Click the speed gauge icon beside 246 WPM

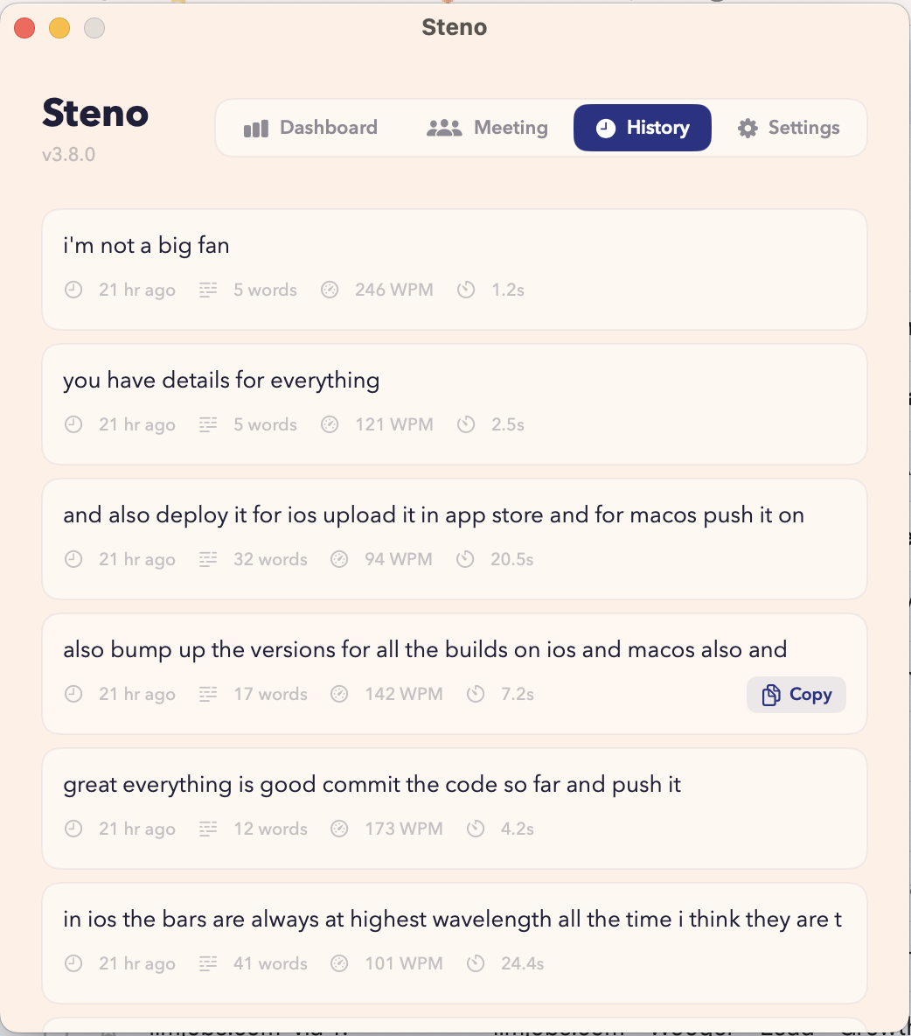[x=330, y=290]
